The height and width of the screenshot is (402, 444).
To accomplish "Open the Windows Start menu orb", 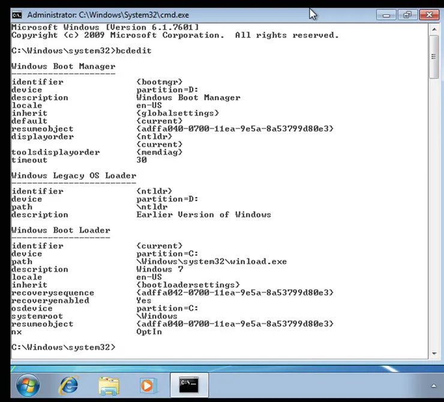I will point(28,384).
